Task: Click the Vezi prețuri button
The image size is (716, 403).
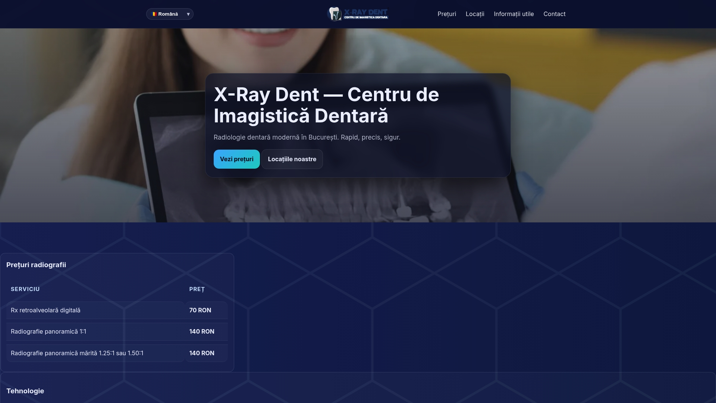Action: coord(237,159)
